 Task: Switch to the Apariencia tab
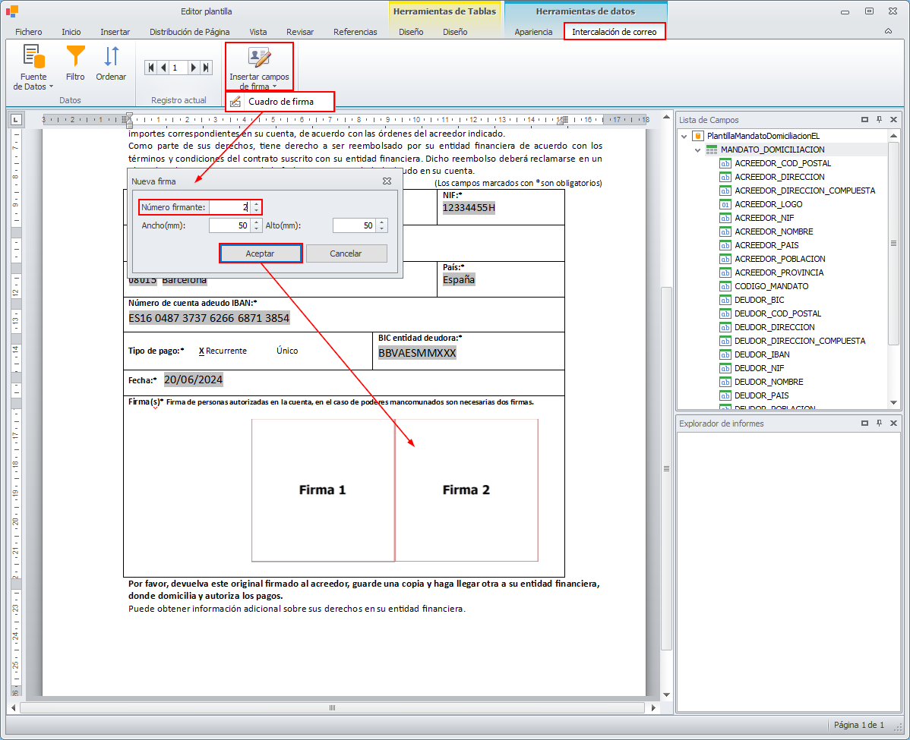click(x=533, y=32)
